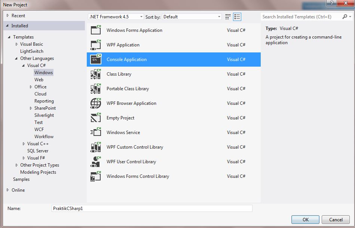The image size is (355, 228).
Task: Click the Windows Service label
Action: point(123,133)
